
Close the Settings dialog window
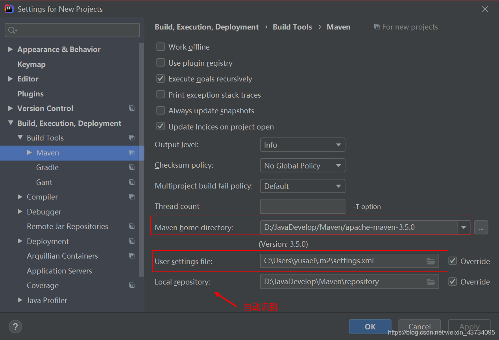tap(485, 9)
